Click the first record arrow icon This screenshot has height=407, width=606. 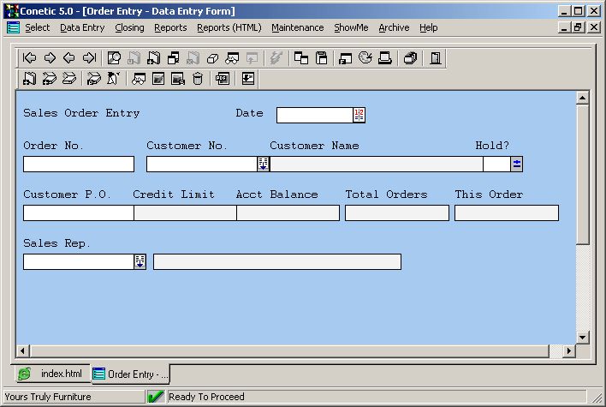click(30, 58)
